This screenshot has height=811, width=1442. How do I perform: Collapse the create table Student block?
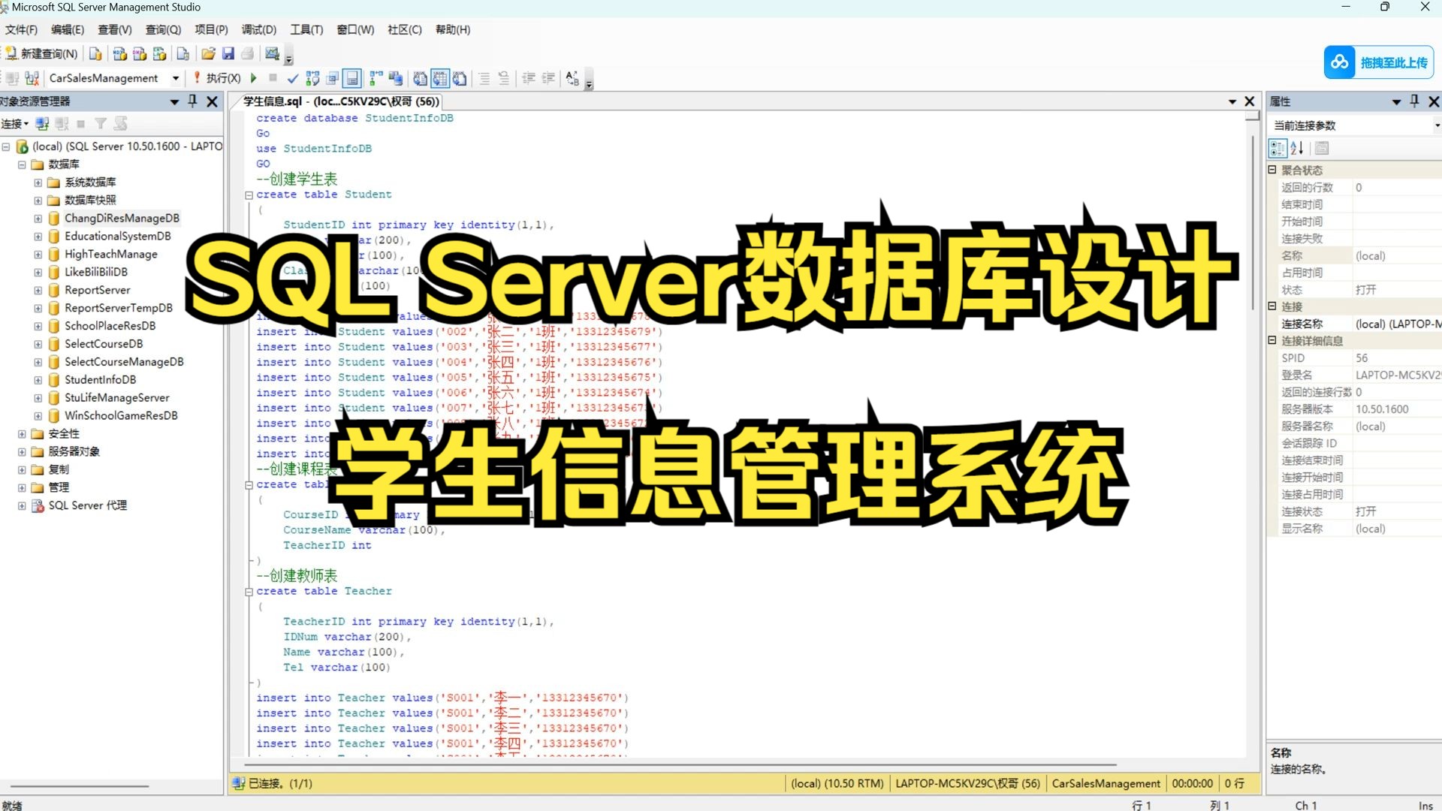pyautogui.click(x=249, y=195)
